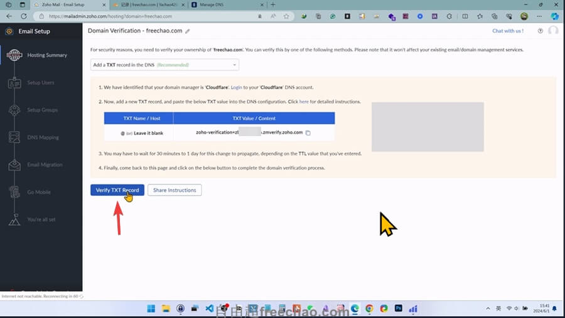The width and height of the screenshot is (565, 318).
Task: Edit the domain name with pencil icon
Action: click(188, 31)
